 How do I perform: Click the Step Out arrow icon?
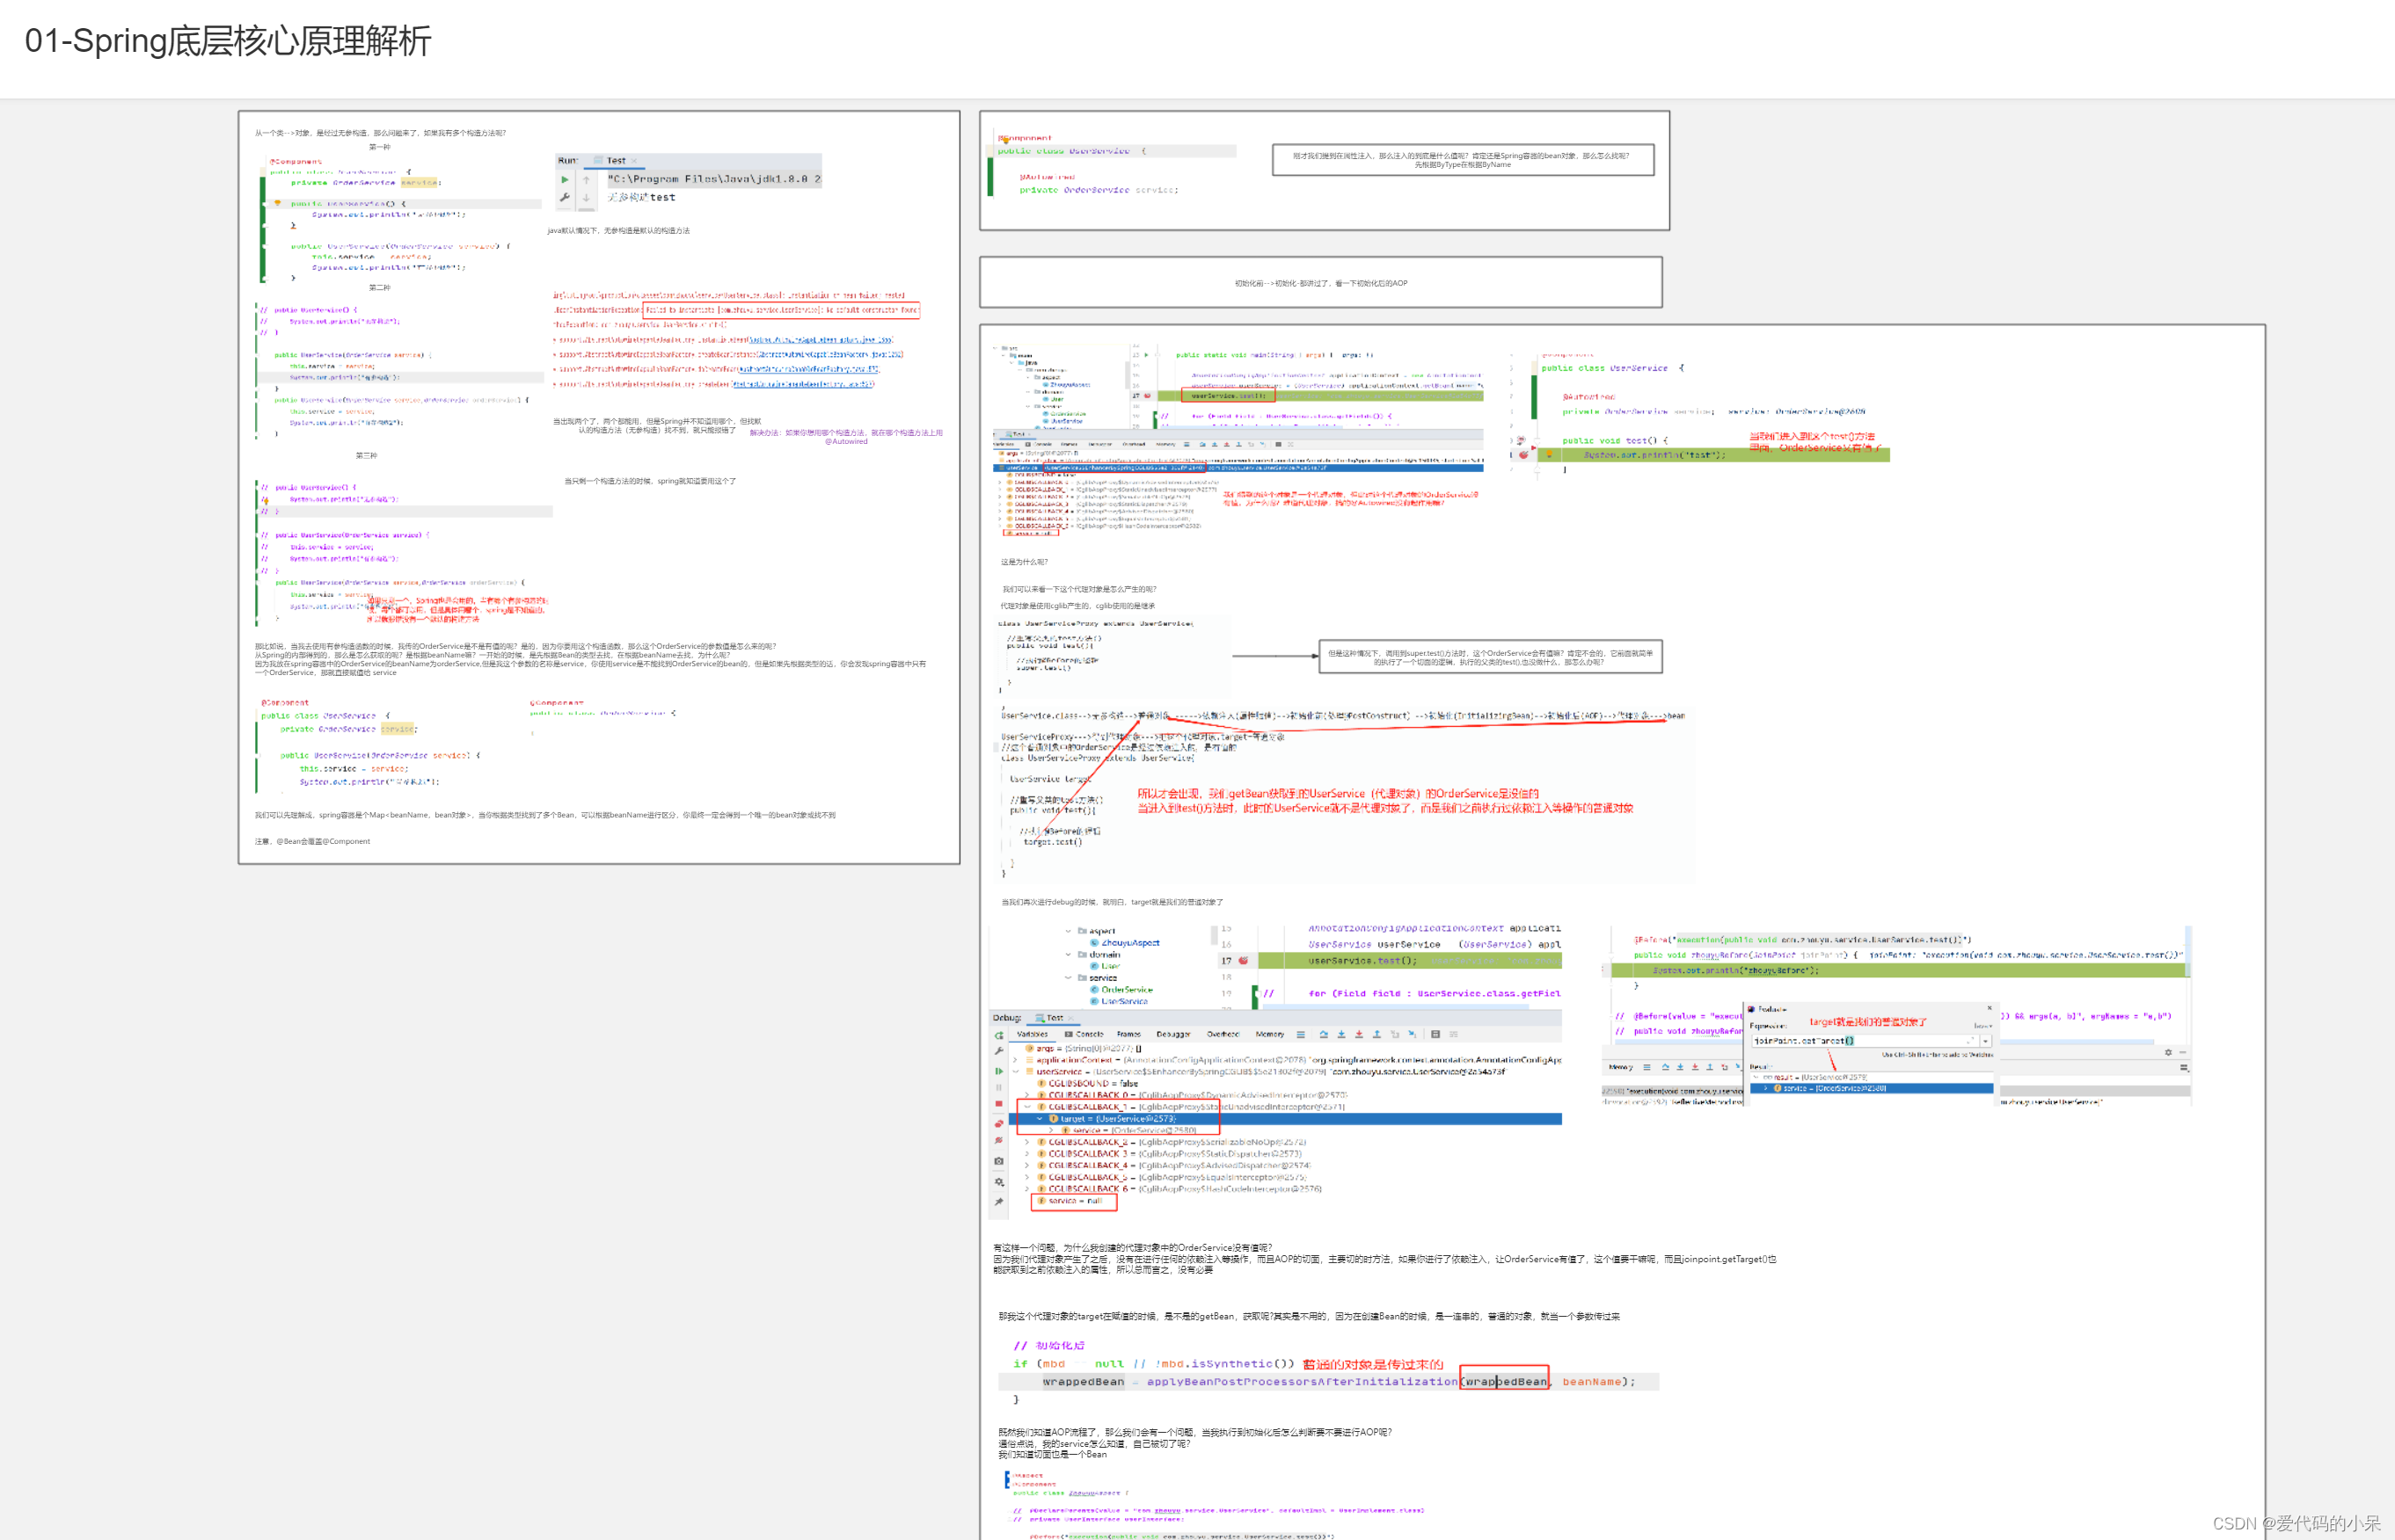tap(1376, 1034)
